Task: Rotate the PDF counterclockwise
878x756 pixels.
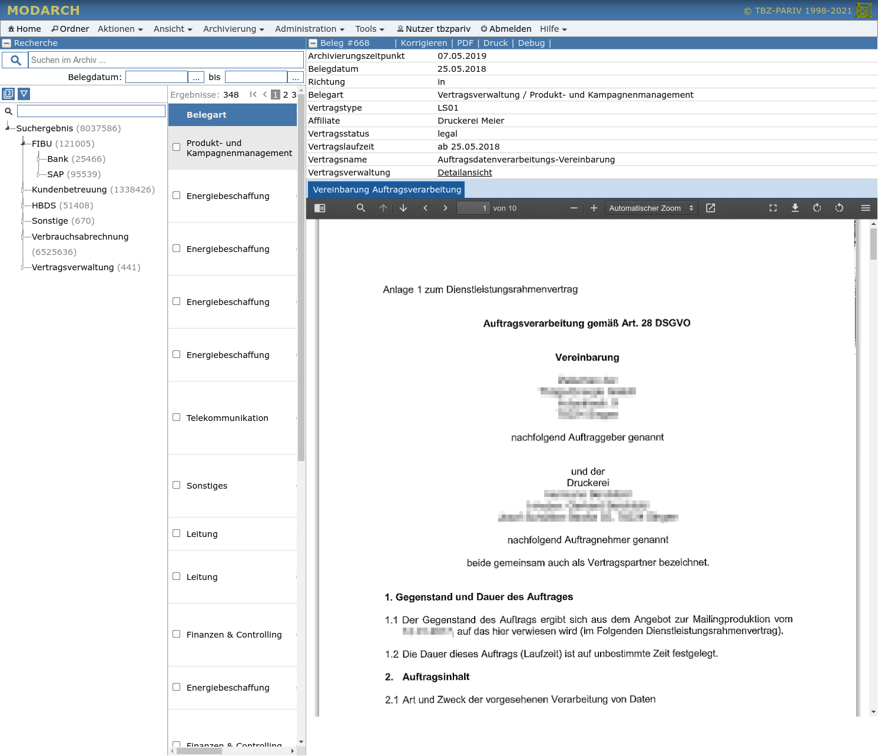Action: click(839, 208)
